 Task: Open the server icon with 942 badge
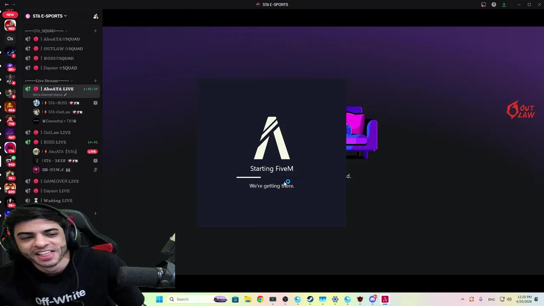(x=10, y=161)
